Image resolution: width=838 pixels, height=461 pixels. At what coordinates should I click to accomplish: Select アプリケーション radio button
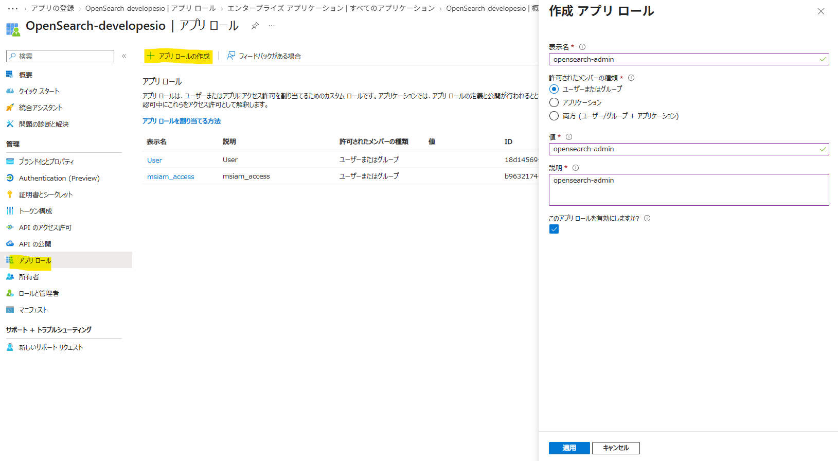tap(554, 102)
